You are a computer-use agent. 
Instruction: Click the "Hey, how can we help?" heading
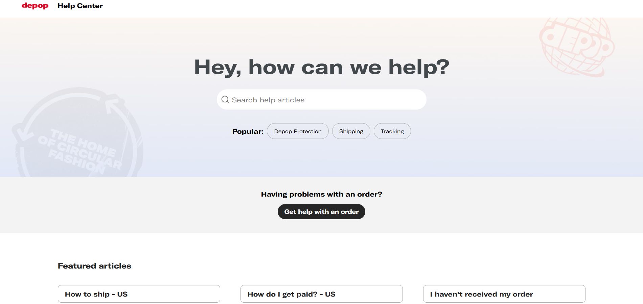pos(321,67)
